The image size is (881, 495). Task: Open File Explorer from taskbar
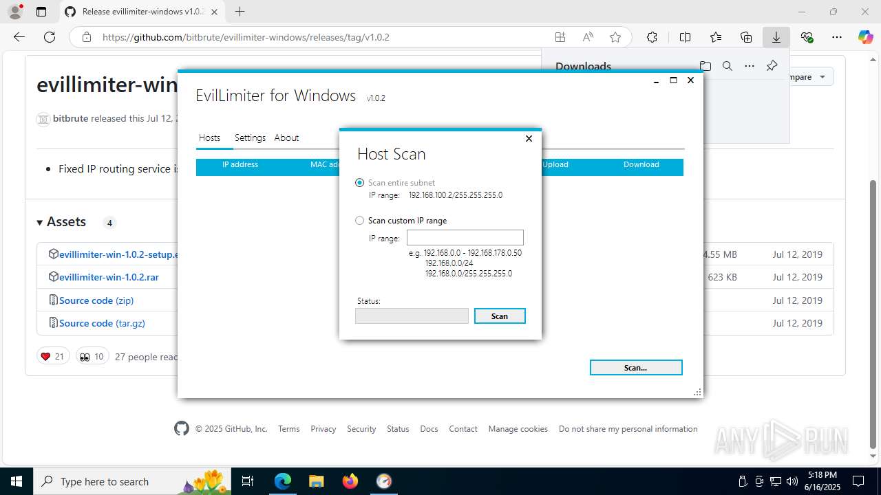click(316, 481)
